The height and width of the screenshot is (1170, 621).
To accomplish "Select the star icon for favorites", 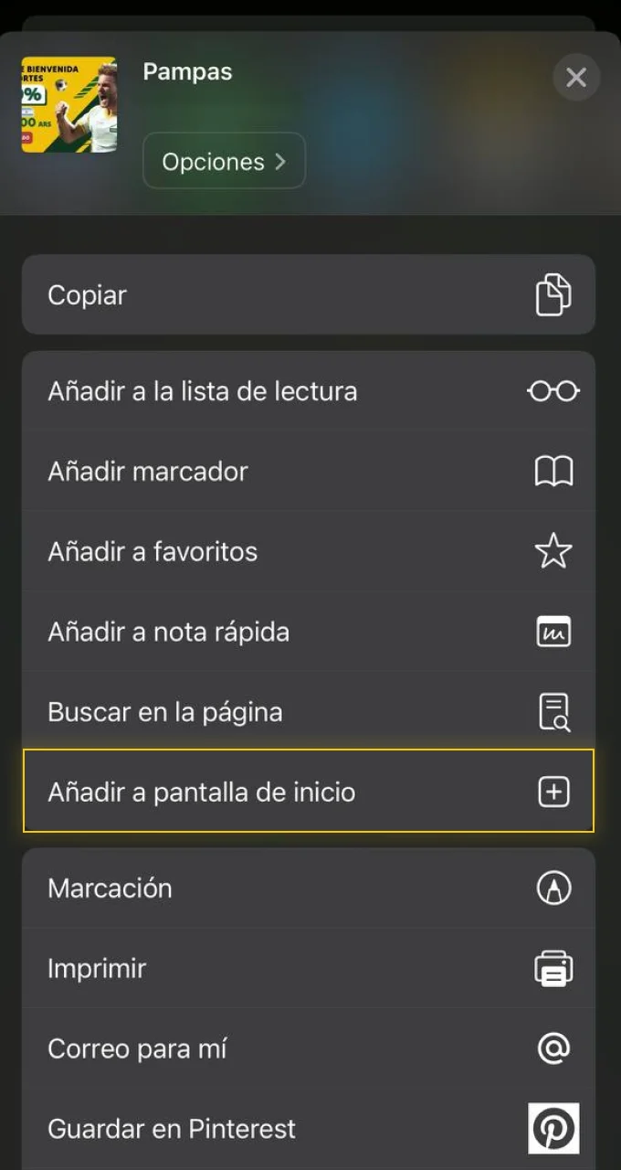I will point(553,551).
